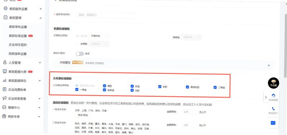The image size is (287, 135).
Task: Uncheck the 软卧 checkbox
Action: [x=160, y=87]
